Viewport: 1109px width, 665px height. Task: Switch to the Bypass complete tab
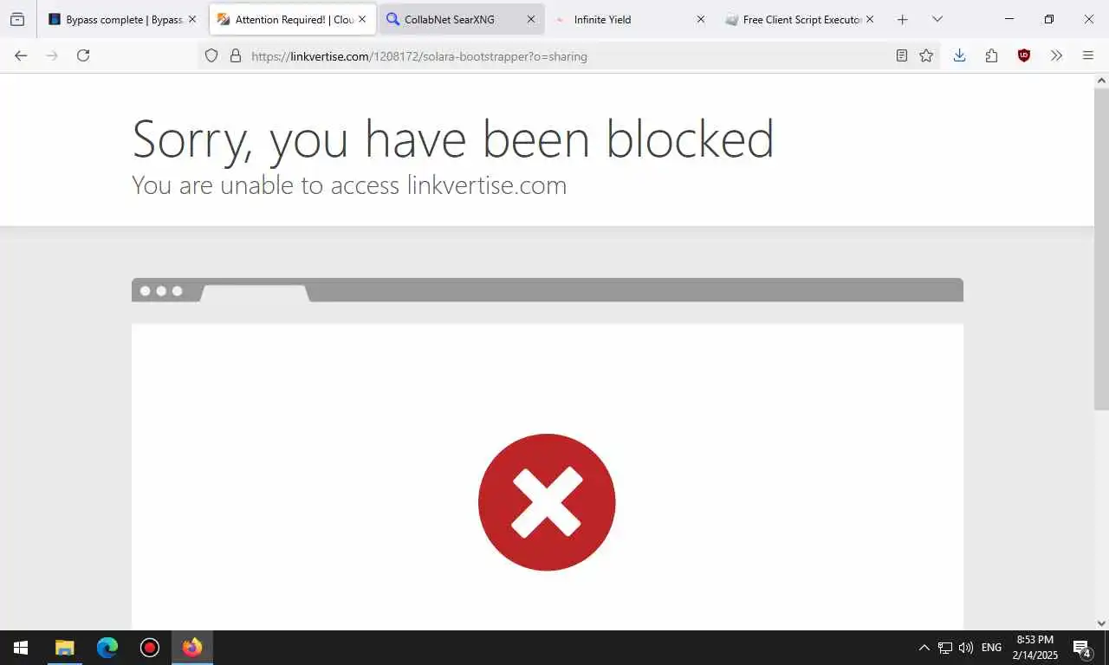pyautogui.click(x=123, y=19)
